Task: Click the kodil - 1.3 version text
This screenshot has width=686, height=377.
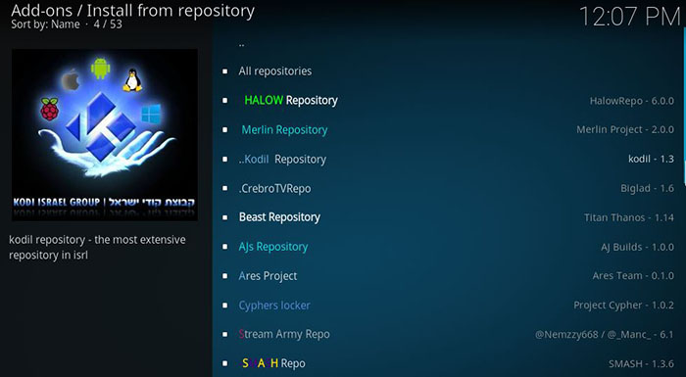Action: 651,160
